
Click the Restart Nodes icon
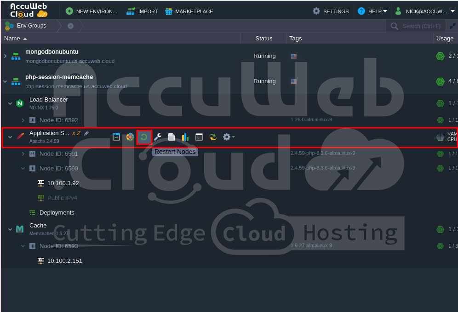(144, 137)
